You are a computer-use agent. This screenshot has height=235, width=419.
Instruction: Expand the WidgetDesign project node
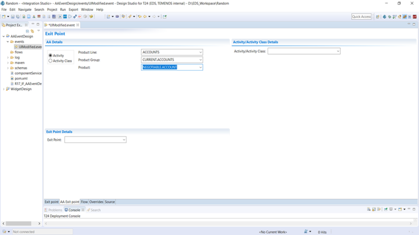(4, 89)
